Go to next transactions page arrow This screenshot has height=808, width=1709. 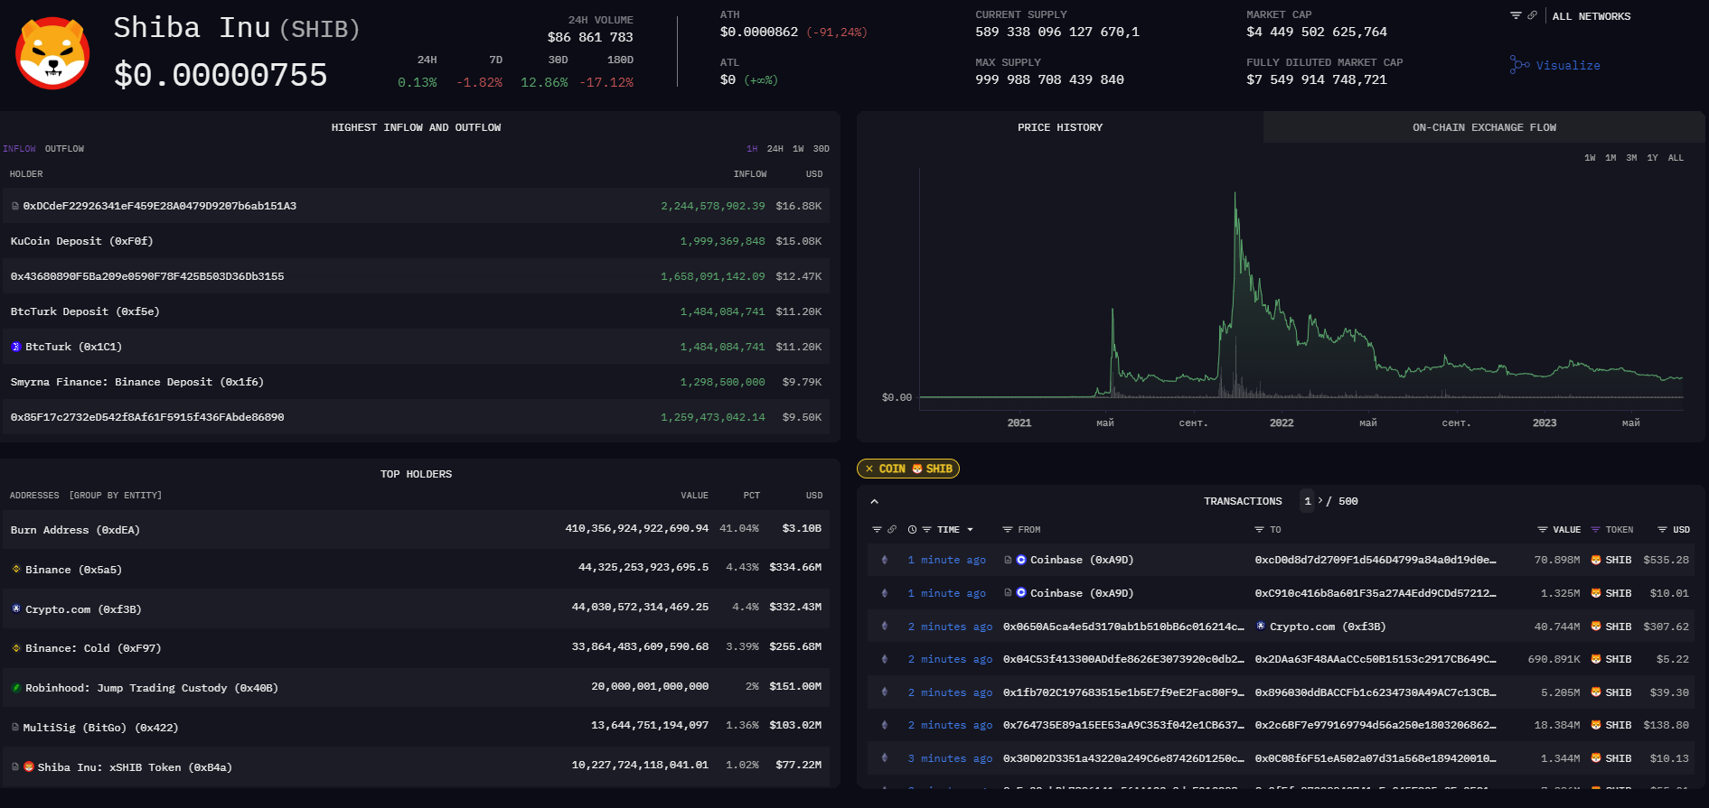(1320, 501)
